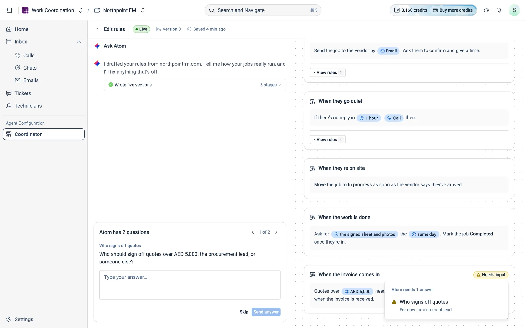Click the 1 hour chip
526x328 pixels.
pos(369,118)
